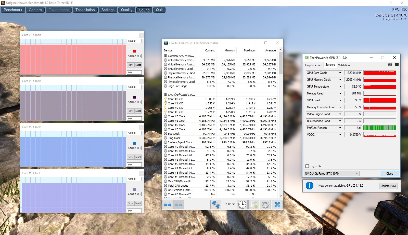The width and height of the screenshot is (408, 235).
Task: Click the blue color swatch on Core #2 Clock graph
Action: pos(134,143)
